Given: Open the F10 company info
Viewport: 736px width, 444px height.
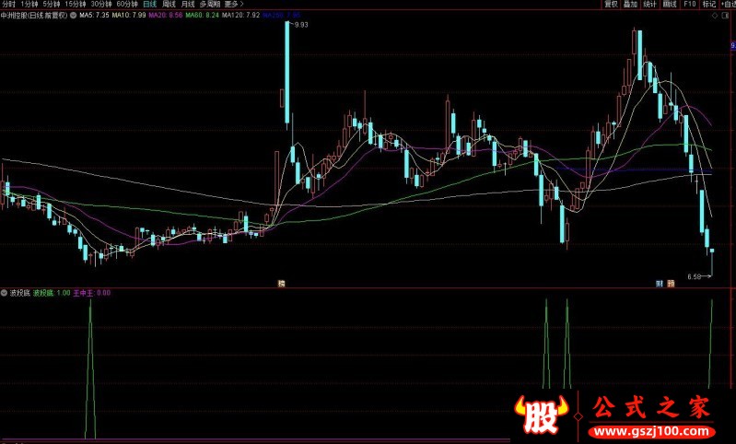Looking at the screenshot, I should click(x=690, y=5).
